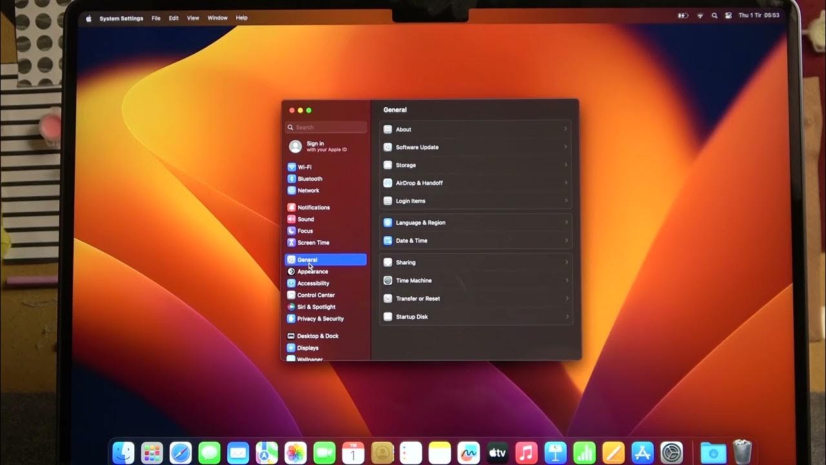Launch Reminders from the Dock
The width and height of the screenshot is (826, 465).
[x=411, y=453]
